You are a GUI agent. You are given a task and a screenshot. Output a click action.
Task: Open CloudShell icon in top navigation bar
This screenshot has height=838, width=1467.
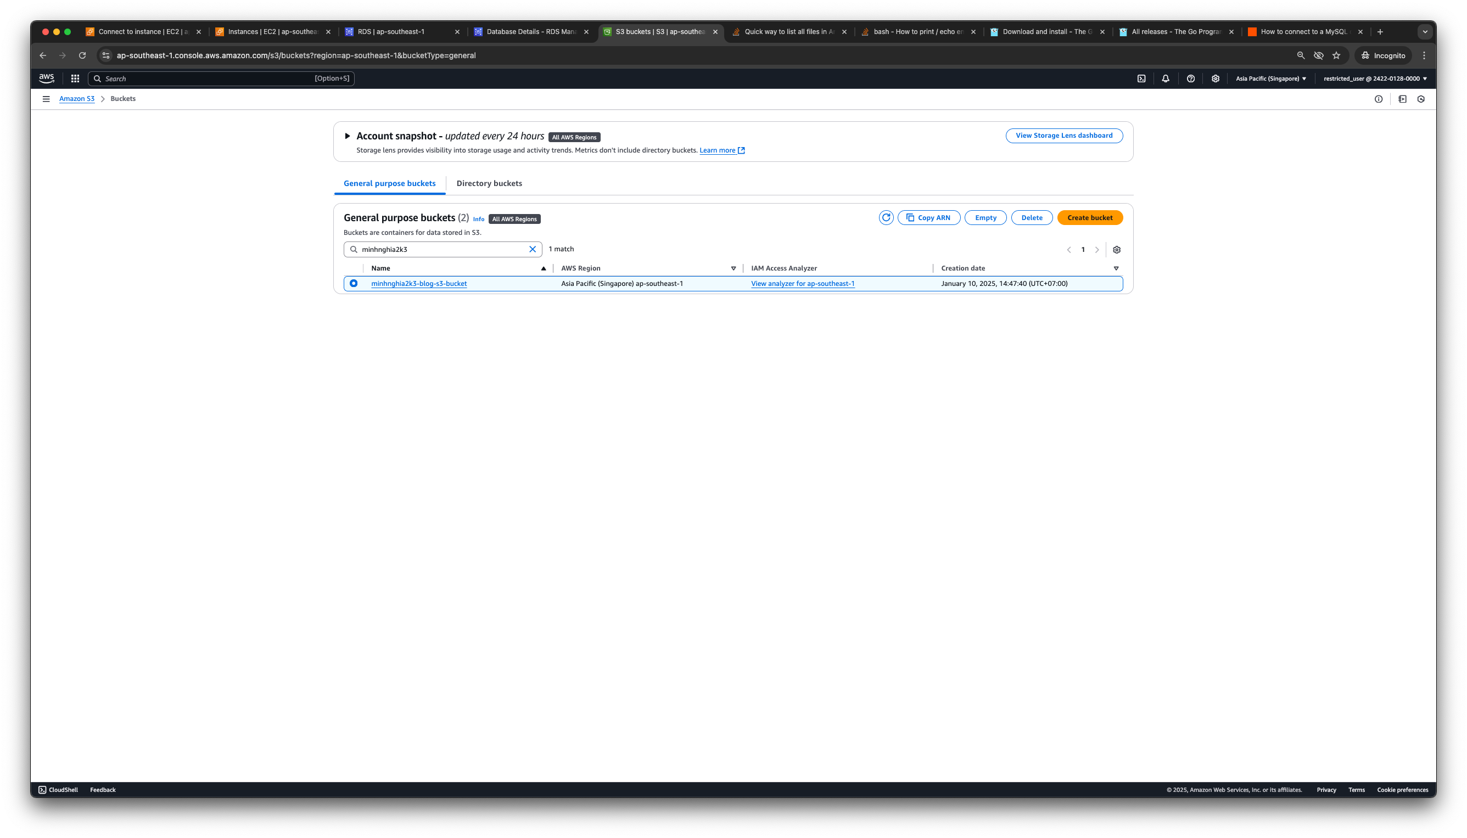click(x=1141, y=79)
